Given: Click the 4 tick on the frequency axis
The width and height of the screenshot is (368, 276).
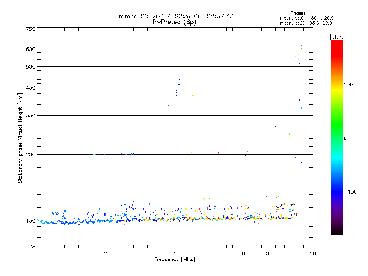Looking at the screenshot, I should (175, 253).
